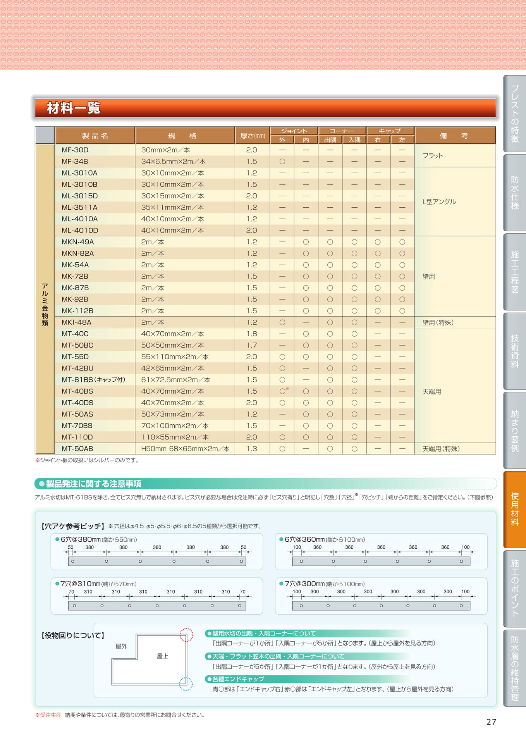The width and height of the screenshot is (526, 744).
Task: Click spec 61×72.5mm×2m/本
Action: click(175, 380)
